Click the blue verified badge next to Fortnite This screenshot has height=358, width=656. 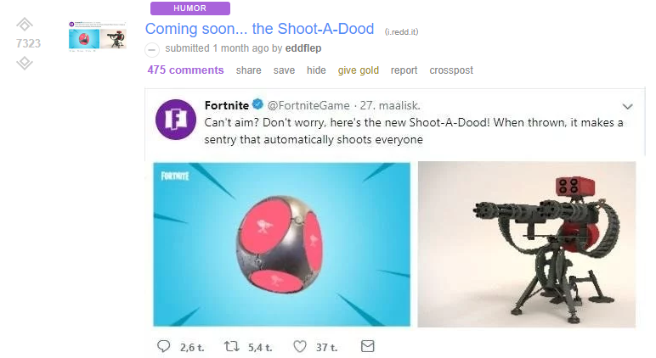tap(257, 104)
